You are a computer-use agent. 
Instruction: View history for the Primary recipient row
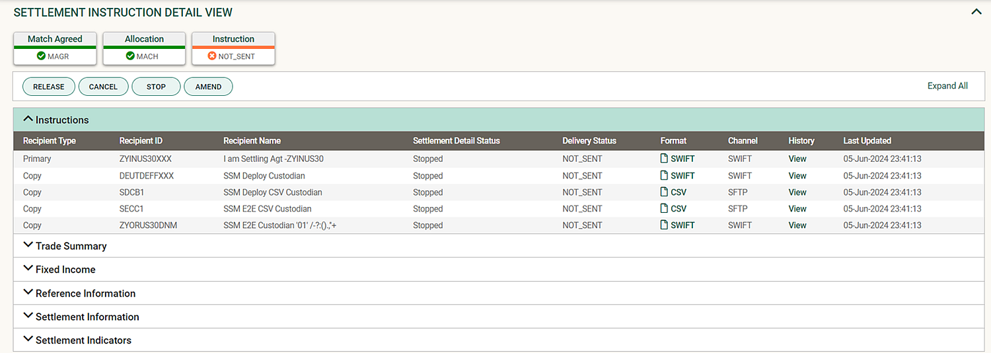pyautogui.click(x=797, y=159)
